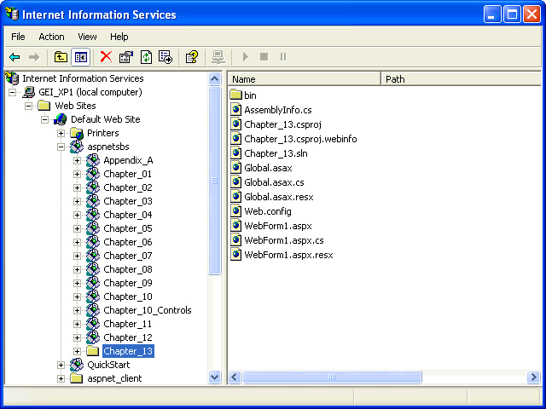Expand the QuickStart tree node
Image resolution: width=546 pixels, height=409 pixels.
click(61, 365)
